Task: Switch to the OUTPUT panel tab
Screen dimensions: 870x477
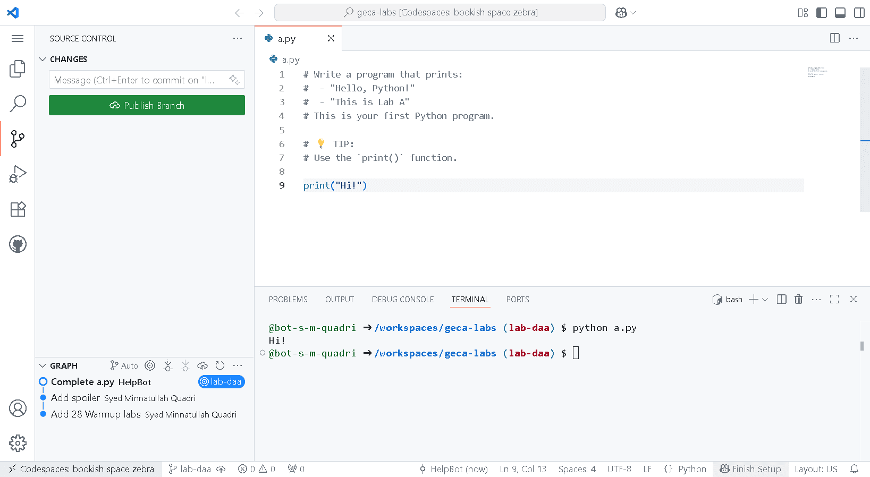Action: [x=340, y=300]
